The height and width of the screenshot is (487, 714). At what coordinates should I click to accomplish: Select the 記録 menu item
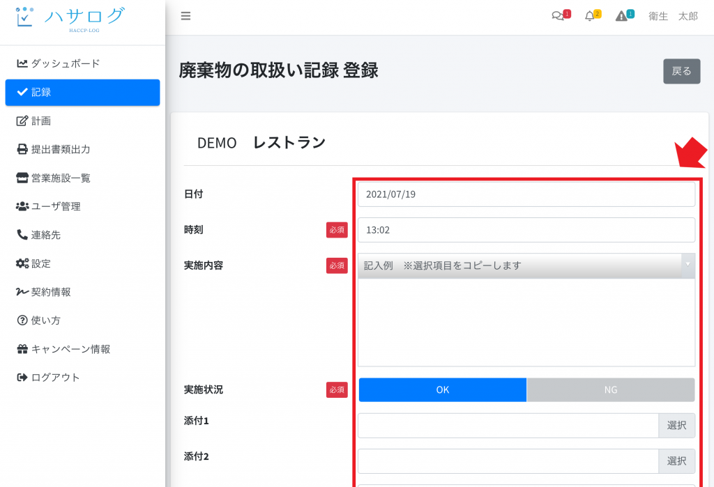point(82,93)
